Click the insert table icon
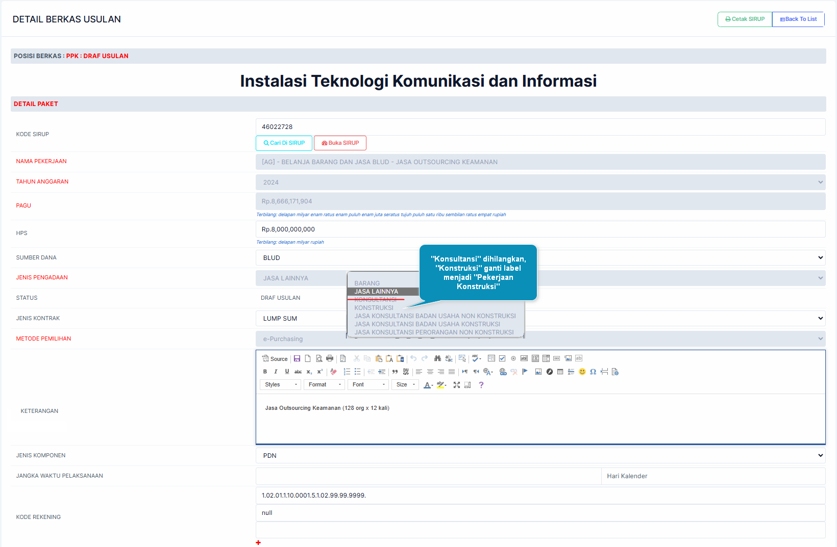This screenshot has width=837, height=547. pyautogui.click(x=560, y=372)
